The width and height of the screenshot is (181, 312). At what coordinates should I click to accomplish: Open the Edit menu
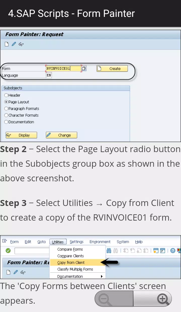coord(28,242)
